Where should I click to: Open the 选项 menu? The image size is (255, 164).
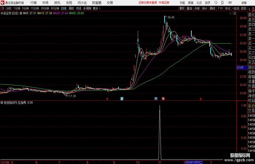[207, 3]
